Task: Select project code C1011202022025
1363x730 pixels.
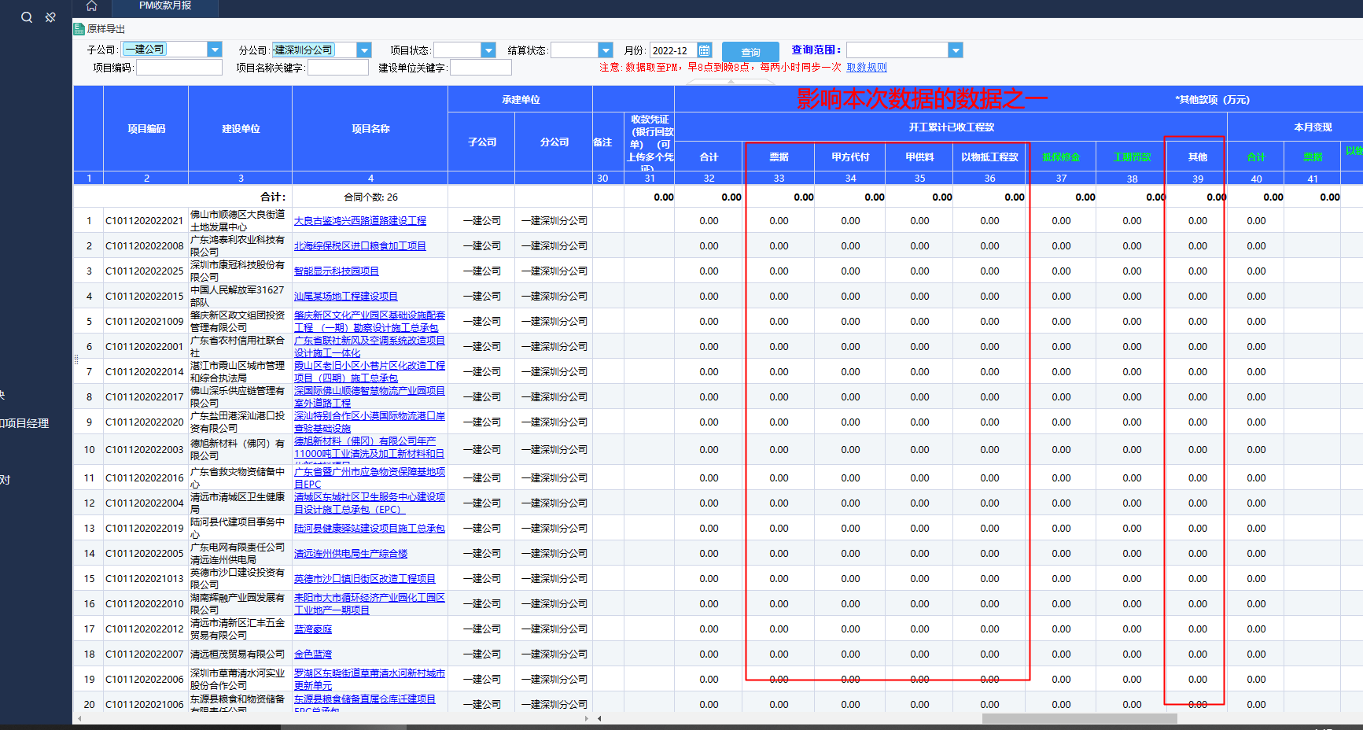Action: (x=145, y=271)
